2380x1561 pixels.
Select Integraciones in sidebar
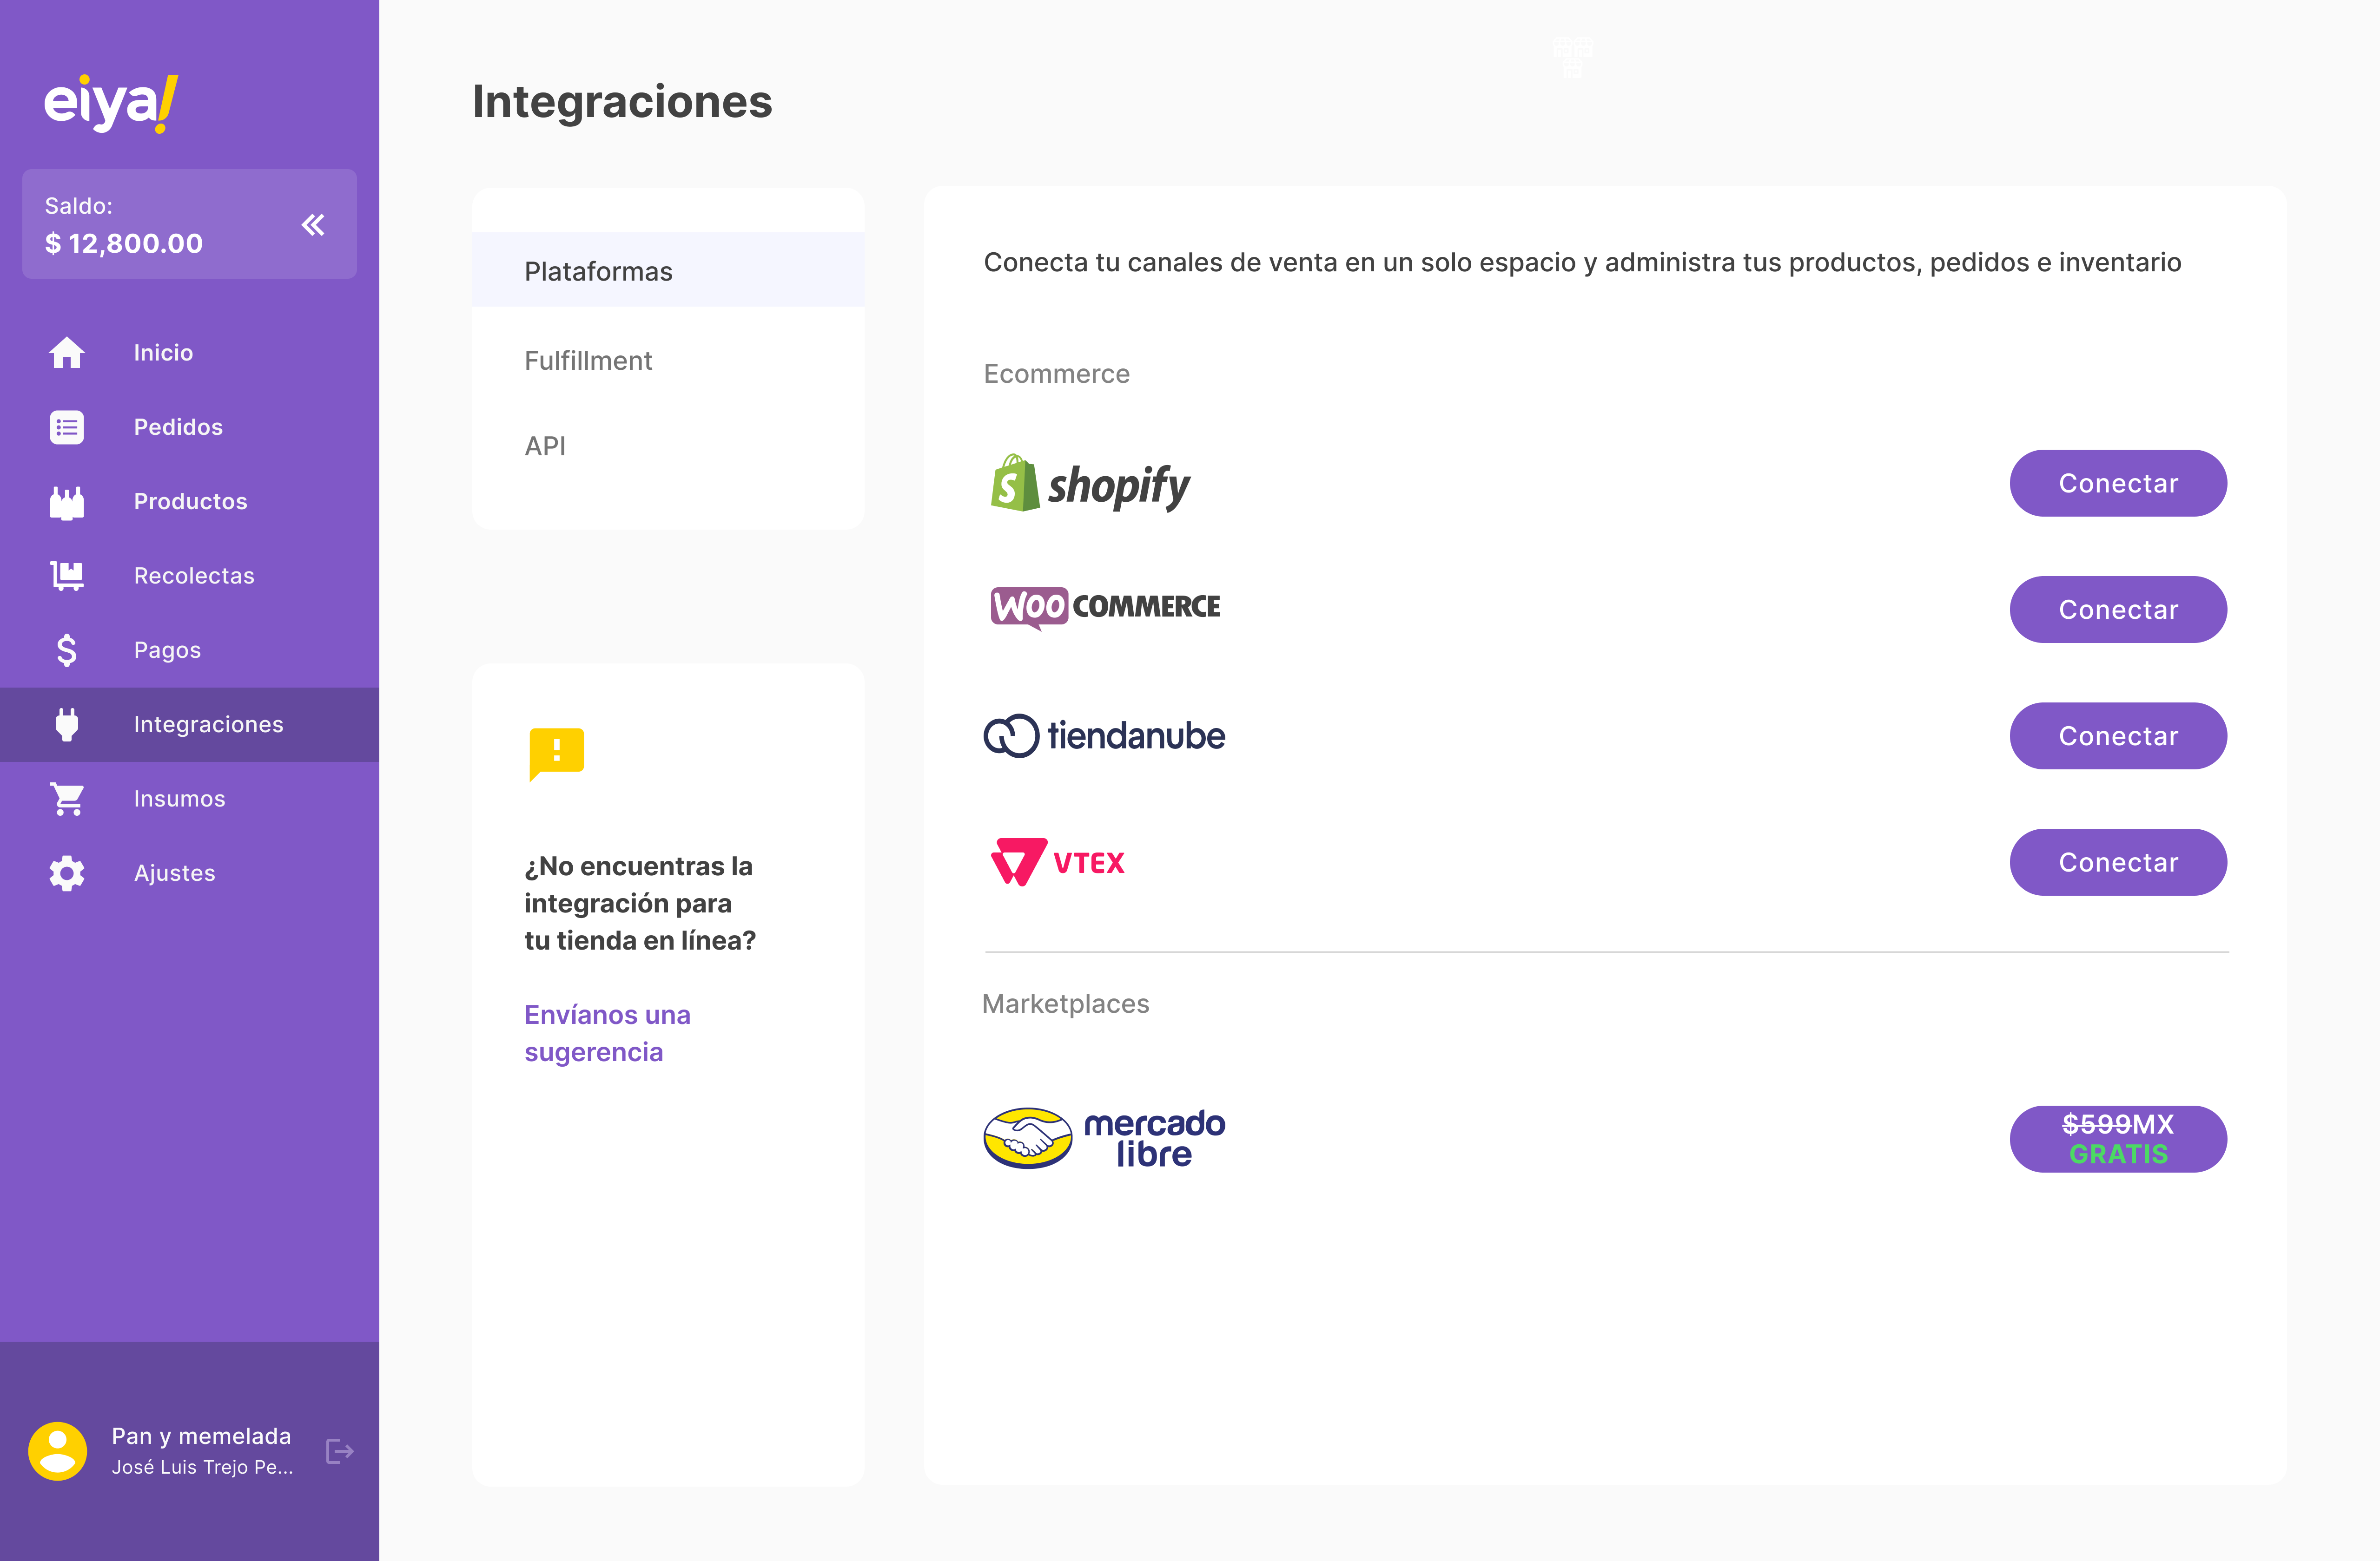190,725
